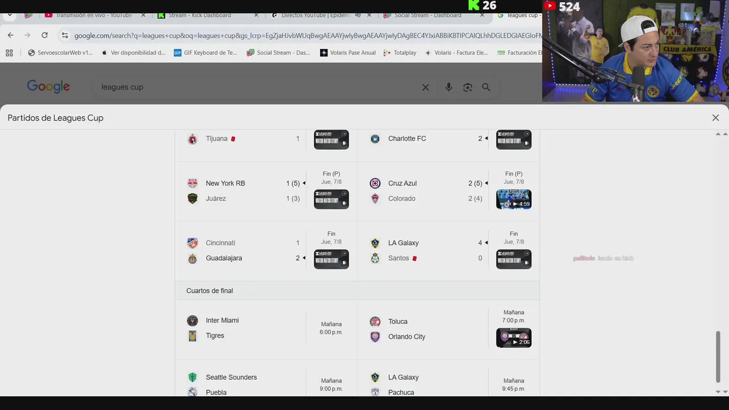This screenshot has width=729, height=410.
Task: Open ServoescolarWeb bookmark
Action: point(60,52)
